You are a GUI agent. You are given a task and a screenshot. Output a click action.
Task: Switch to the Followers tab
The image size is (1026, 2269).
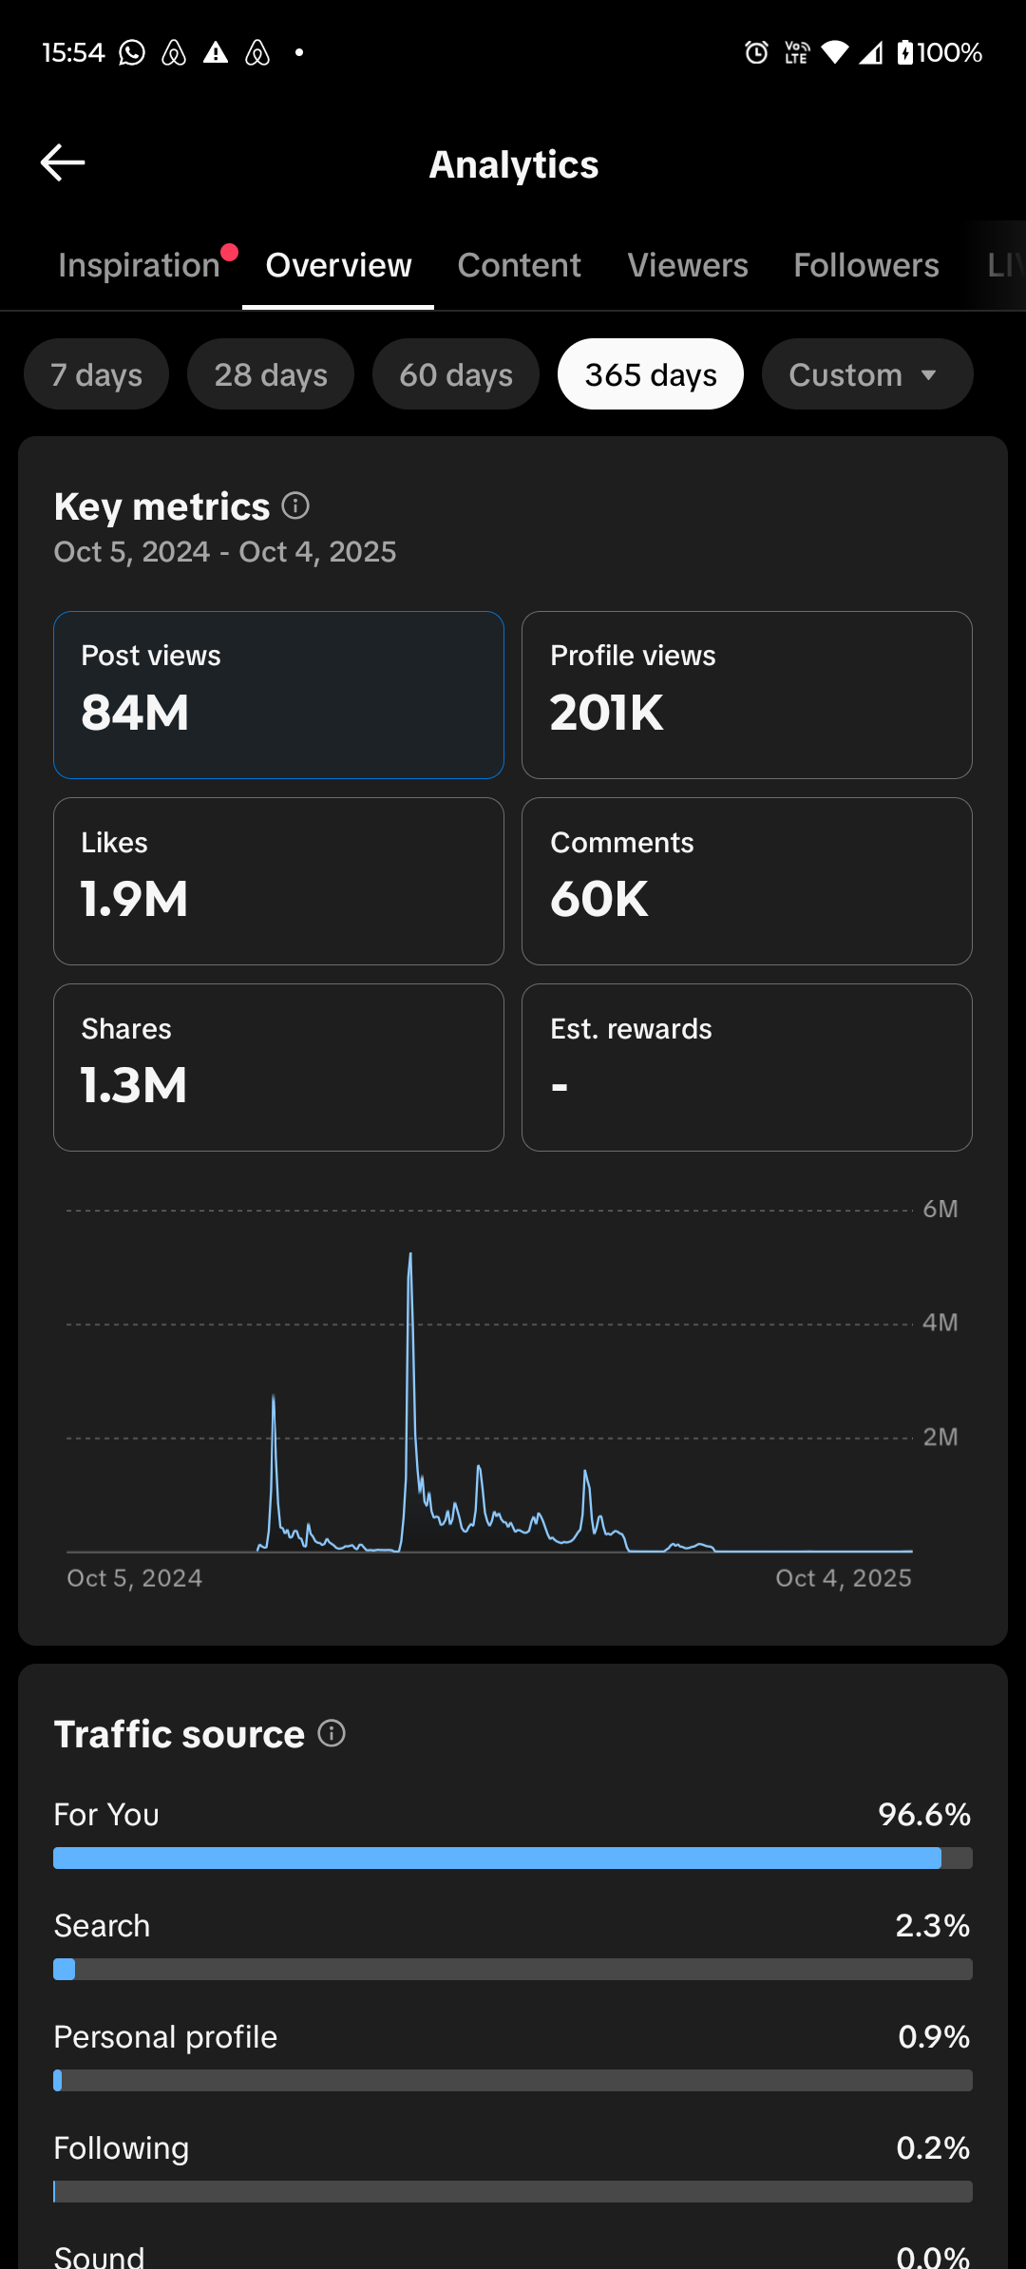866,265
